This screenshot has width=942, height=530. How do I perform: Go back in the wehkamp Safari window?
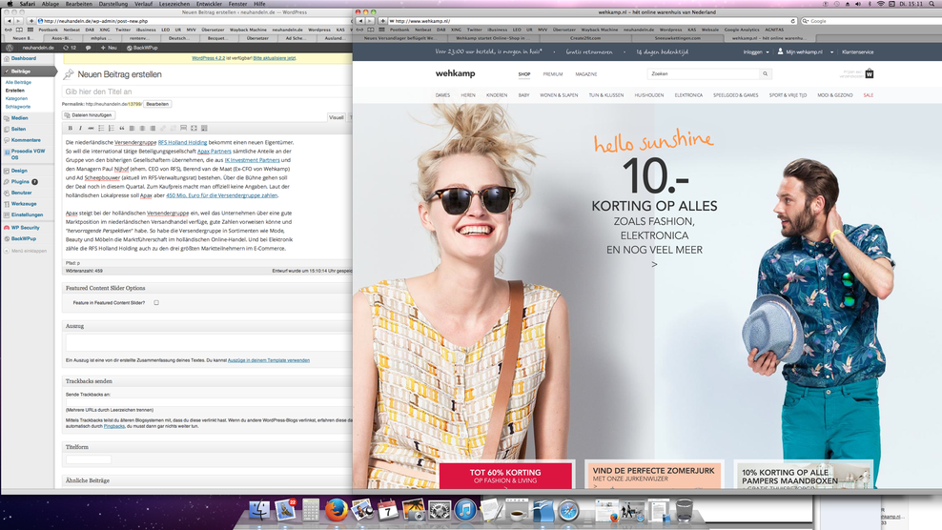point(360,21)
